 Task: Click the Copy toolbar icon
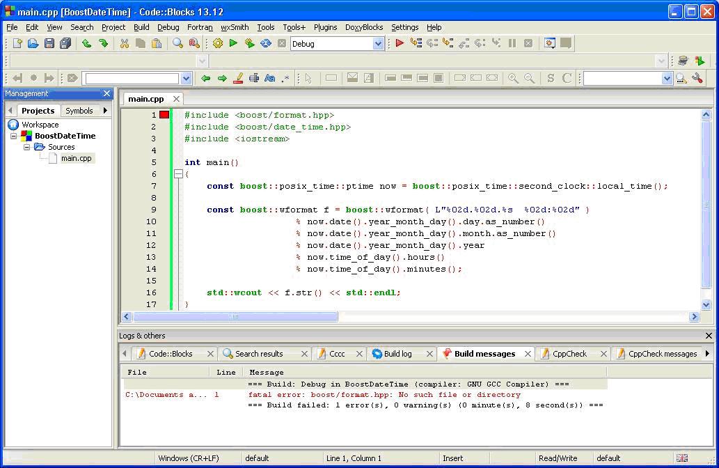[141, 44]
